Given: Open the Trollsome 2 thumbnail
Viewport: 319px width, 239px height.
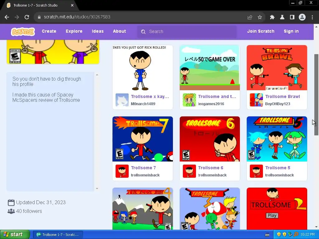Looking at the screenshot, I should pos(277,209).
